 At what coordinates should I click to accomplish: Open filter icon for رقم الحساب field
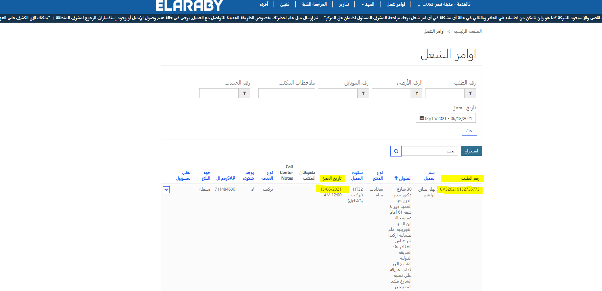coord(244,93)
